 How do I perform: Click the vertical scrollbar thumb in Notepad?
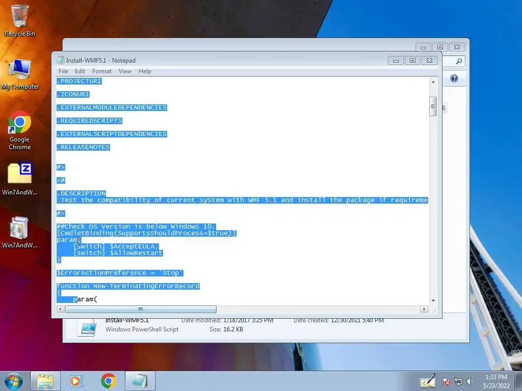(433, 106)
